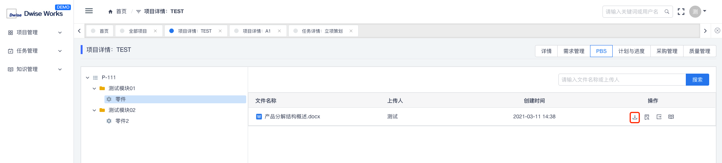Collapse sidebar with hamburger menu icon

89,11
